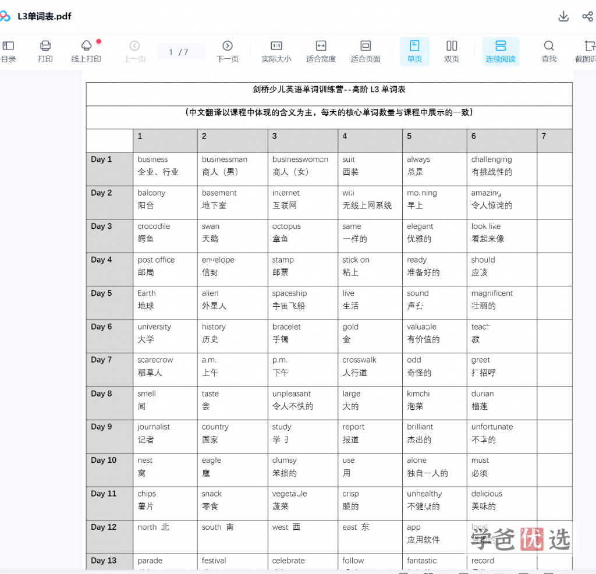Click the word 'challenging' cell
Image resolution: width=596 pixels, height=574 pixels.
tap(502, 169)
